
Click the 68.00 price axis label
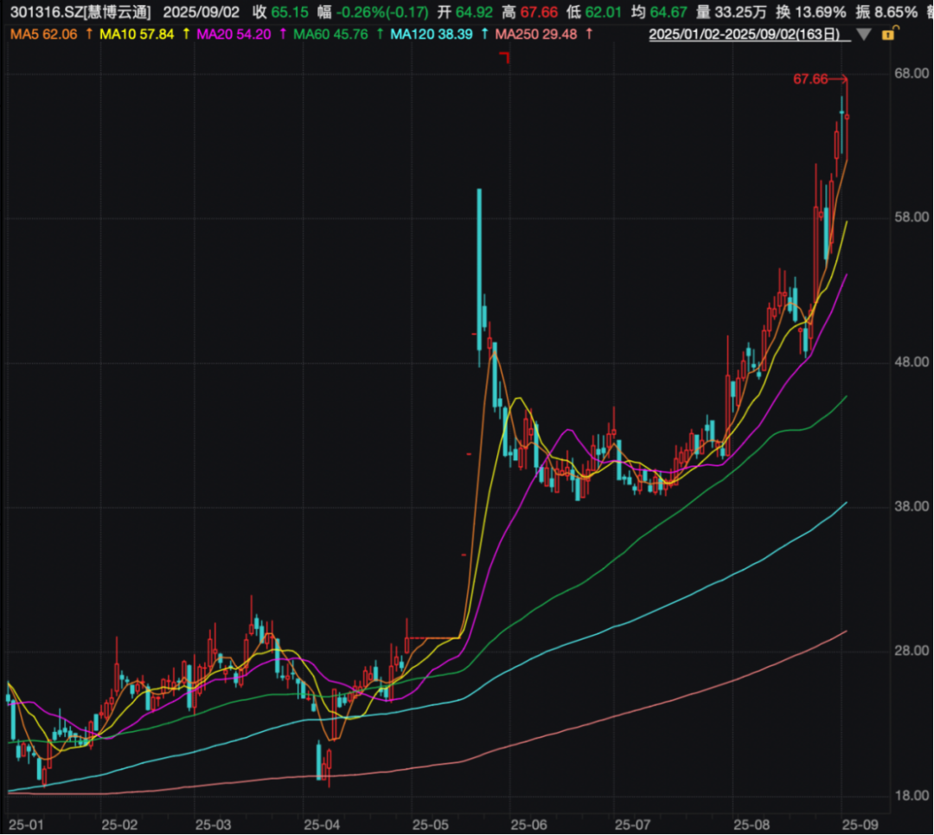[x=912, y=74]
